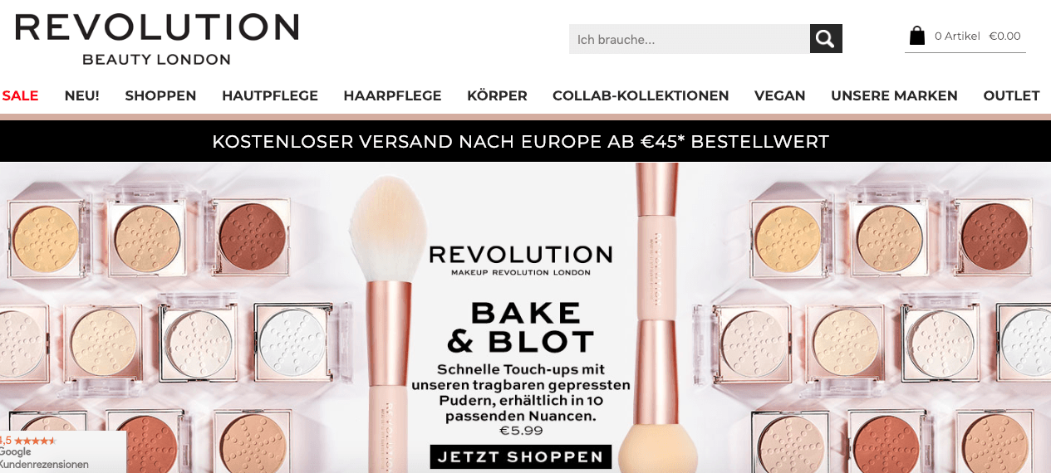Expand the HAUTPFLEGE navigation menu
The height and width of the screenshot is (473, 1051).
click(270, 95)
